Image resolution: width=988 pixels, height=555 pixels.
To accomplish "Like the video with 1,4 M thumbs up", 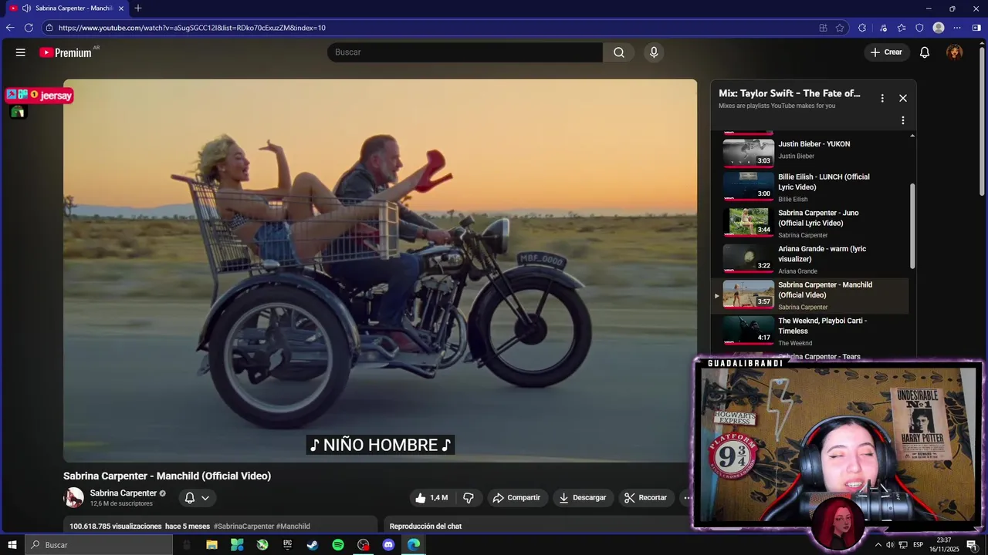I will pyautogui.click(x=431, y=498).
